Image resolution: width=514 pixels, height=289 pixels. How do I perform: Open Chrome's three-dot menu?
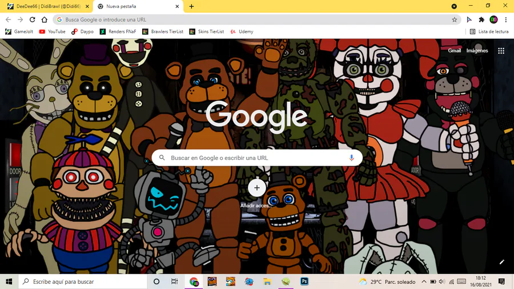coord(506,19)
